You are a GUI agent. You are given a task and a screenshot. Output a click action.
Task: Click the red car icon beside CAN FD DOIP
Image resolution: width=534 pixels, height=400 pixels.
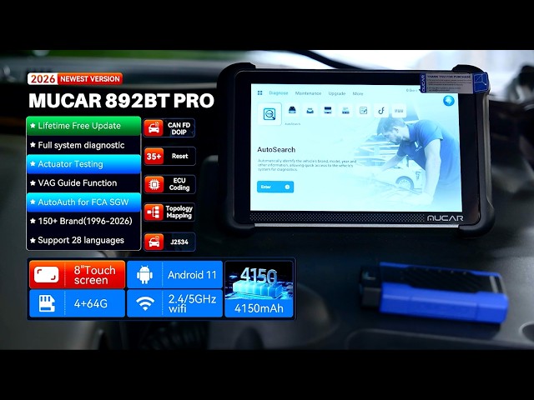click(154, 128)
